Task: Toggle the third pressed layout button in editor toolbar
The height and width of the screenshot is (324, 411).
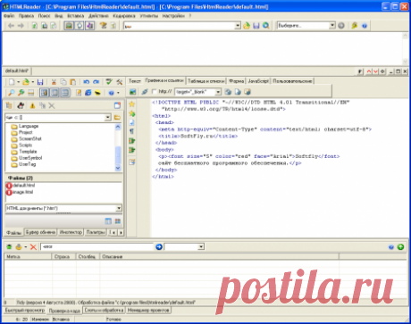Action: coord(65,93)
